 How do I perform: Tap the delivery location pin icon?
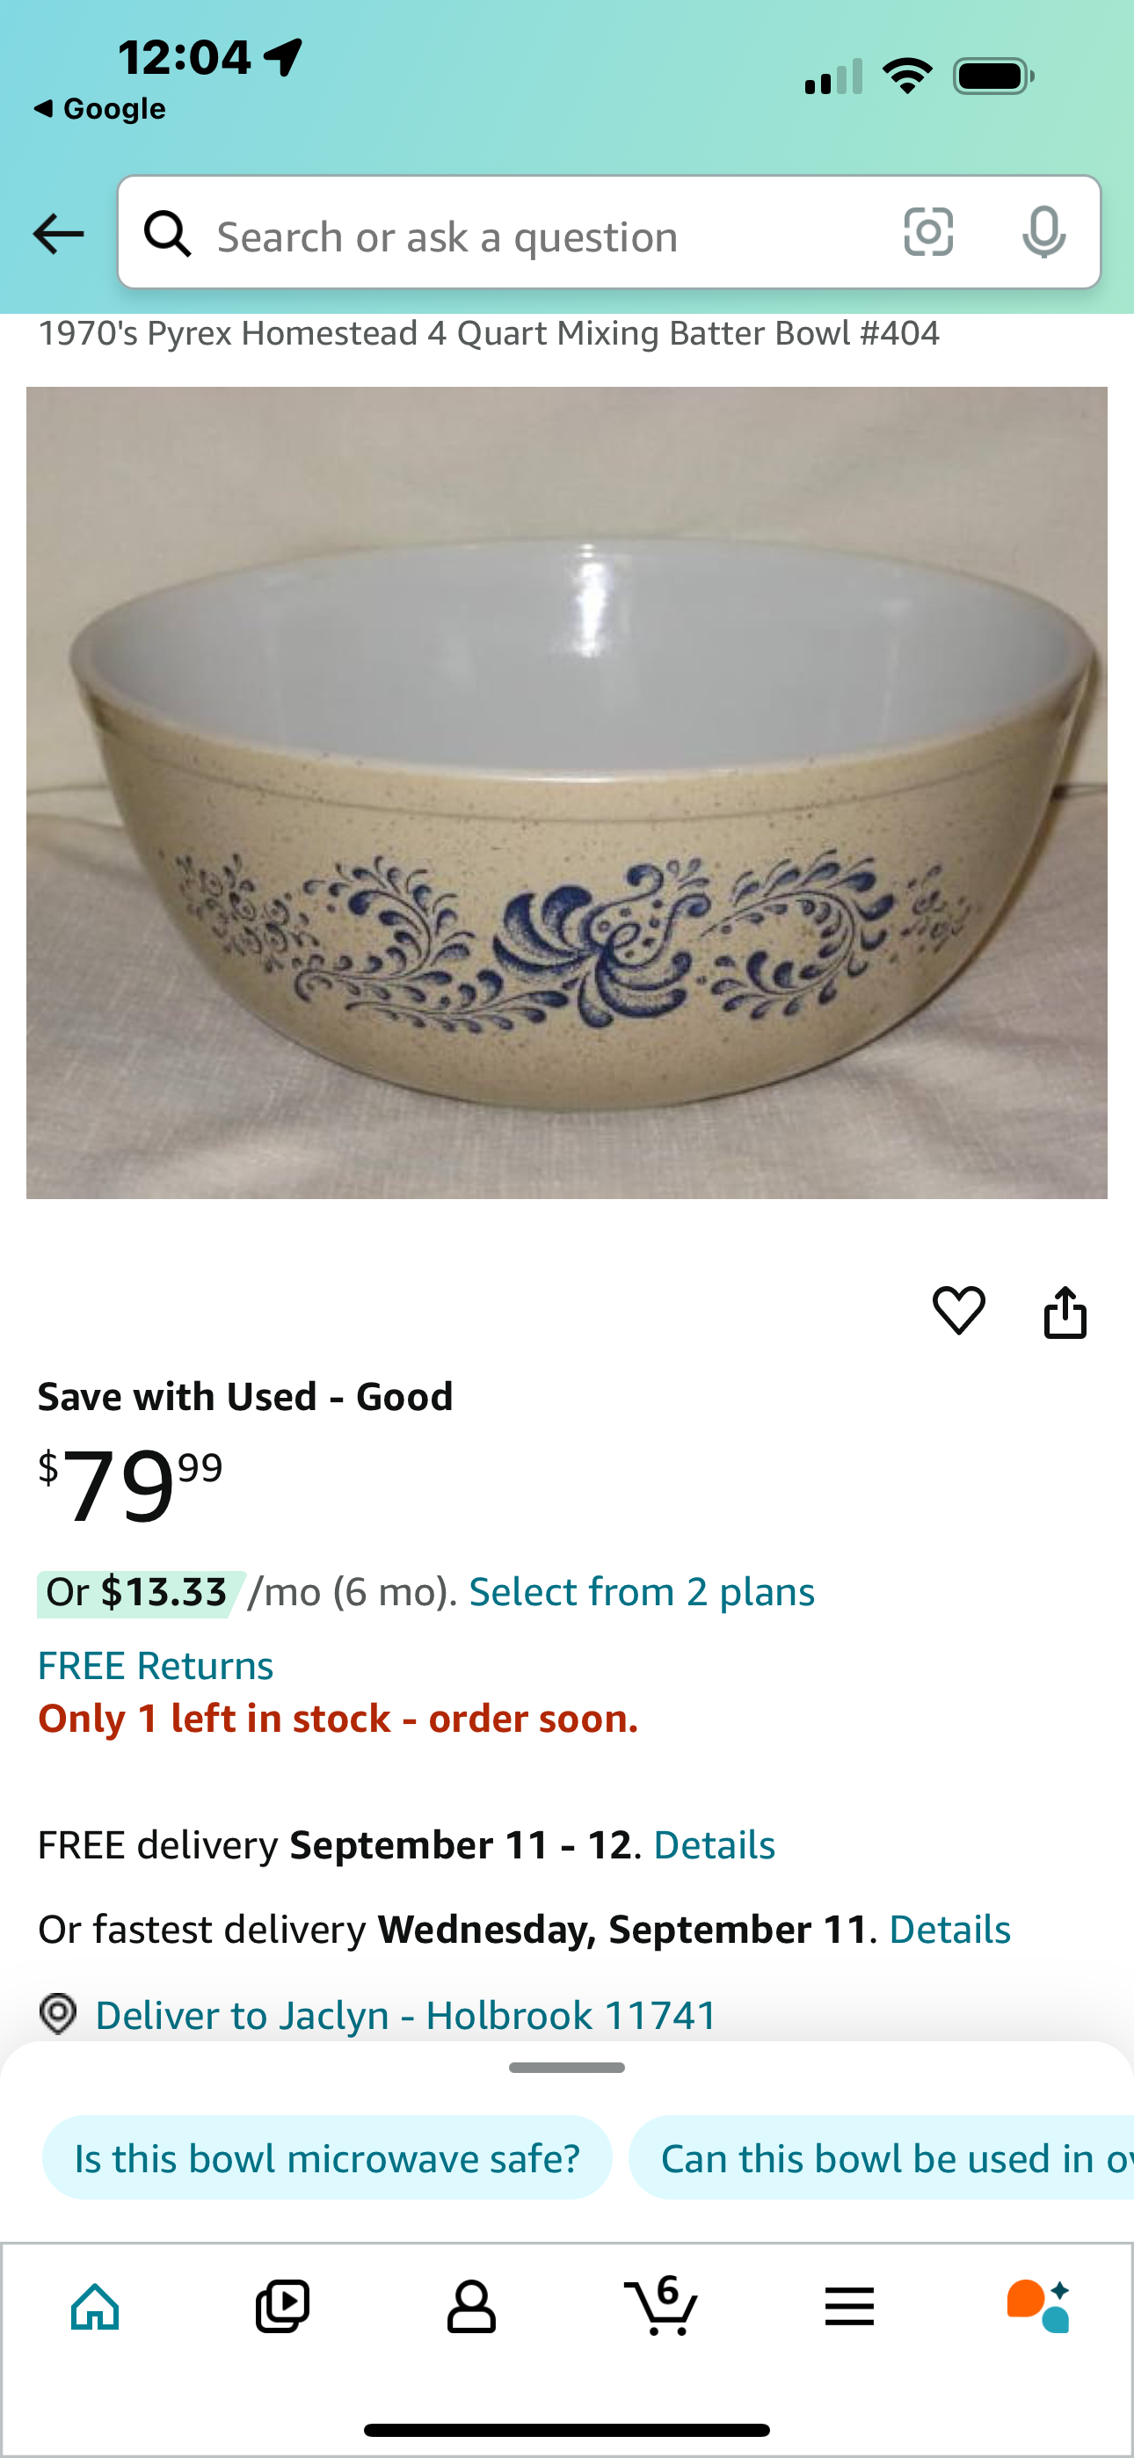coord(57,2015)
